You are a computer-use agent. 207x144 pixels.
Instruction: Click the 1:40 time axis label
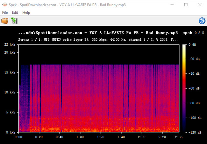pos(121,137)
